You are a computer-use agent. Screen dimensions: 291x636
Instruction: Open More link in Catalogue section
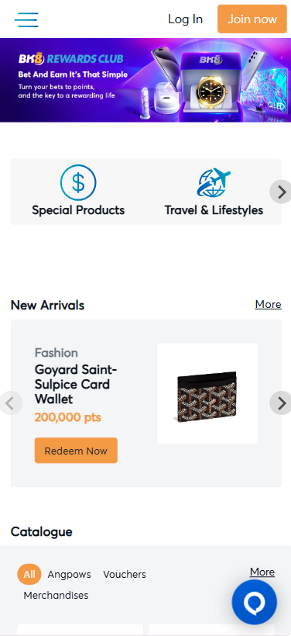pyautogui.click(x=262, y=572)
